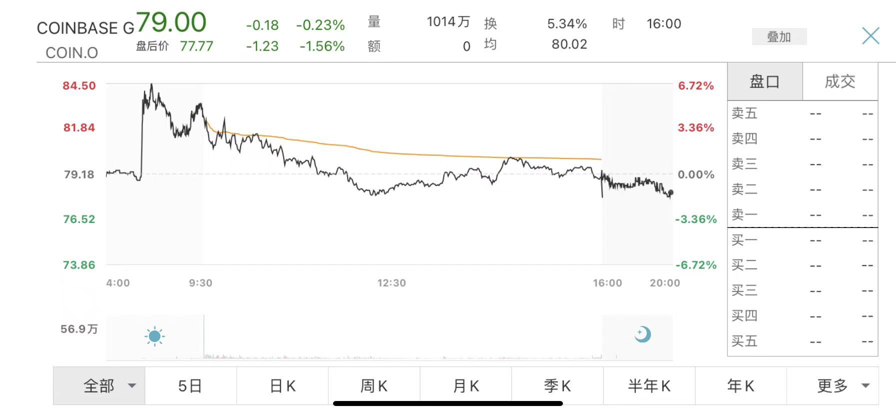Select the 年K chart period
Viewport: 896px width, 414px height.
click(740, 386)
